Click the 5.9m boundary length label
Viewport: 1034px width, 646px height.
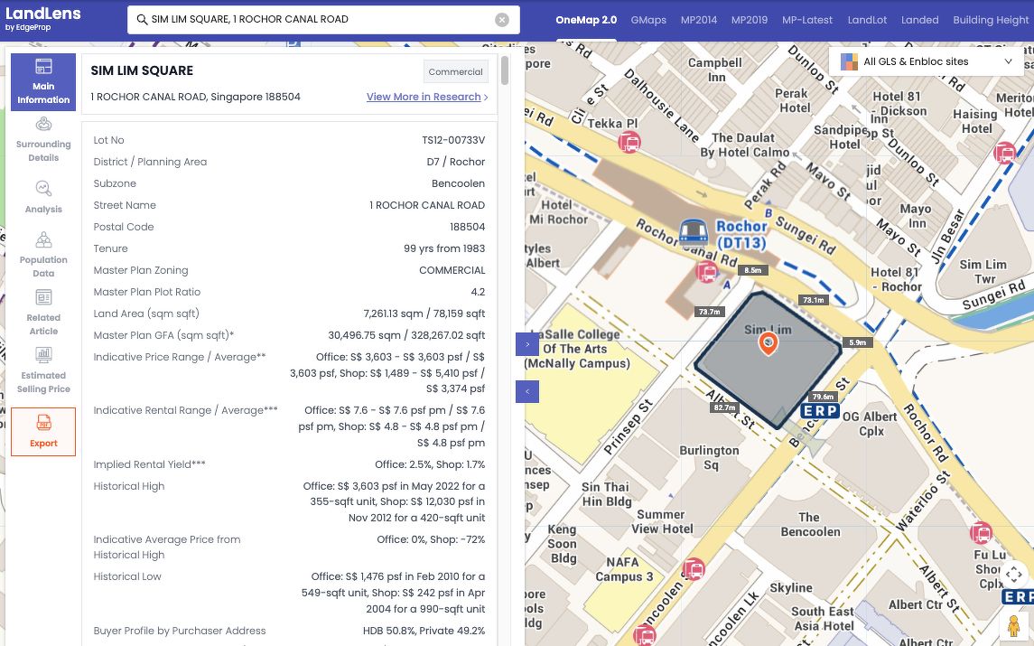pos(857,342)
